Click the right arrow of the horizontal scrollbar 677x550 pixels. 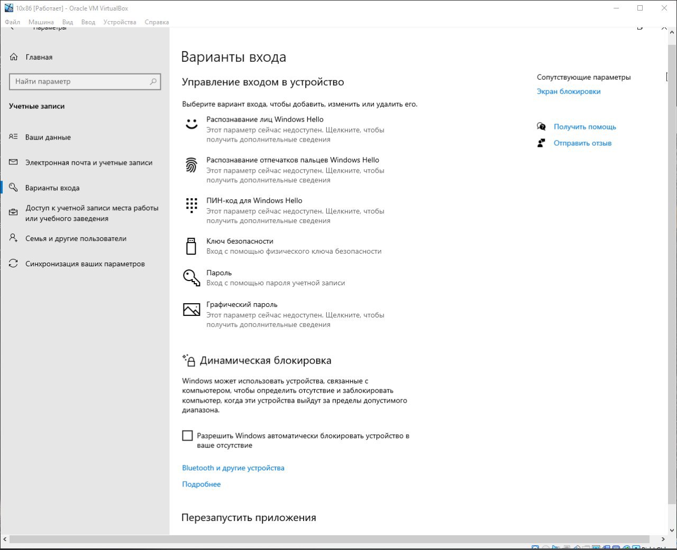[663, 539]
